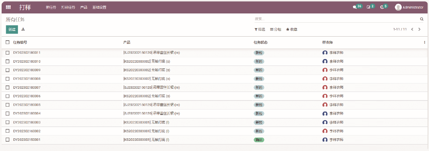Open the 打样任务 menu
This screenshot has width=429, height=151.
click(x=68, y=7)
